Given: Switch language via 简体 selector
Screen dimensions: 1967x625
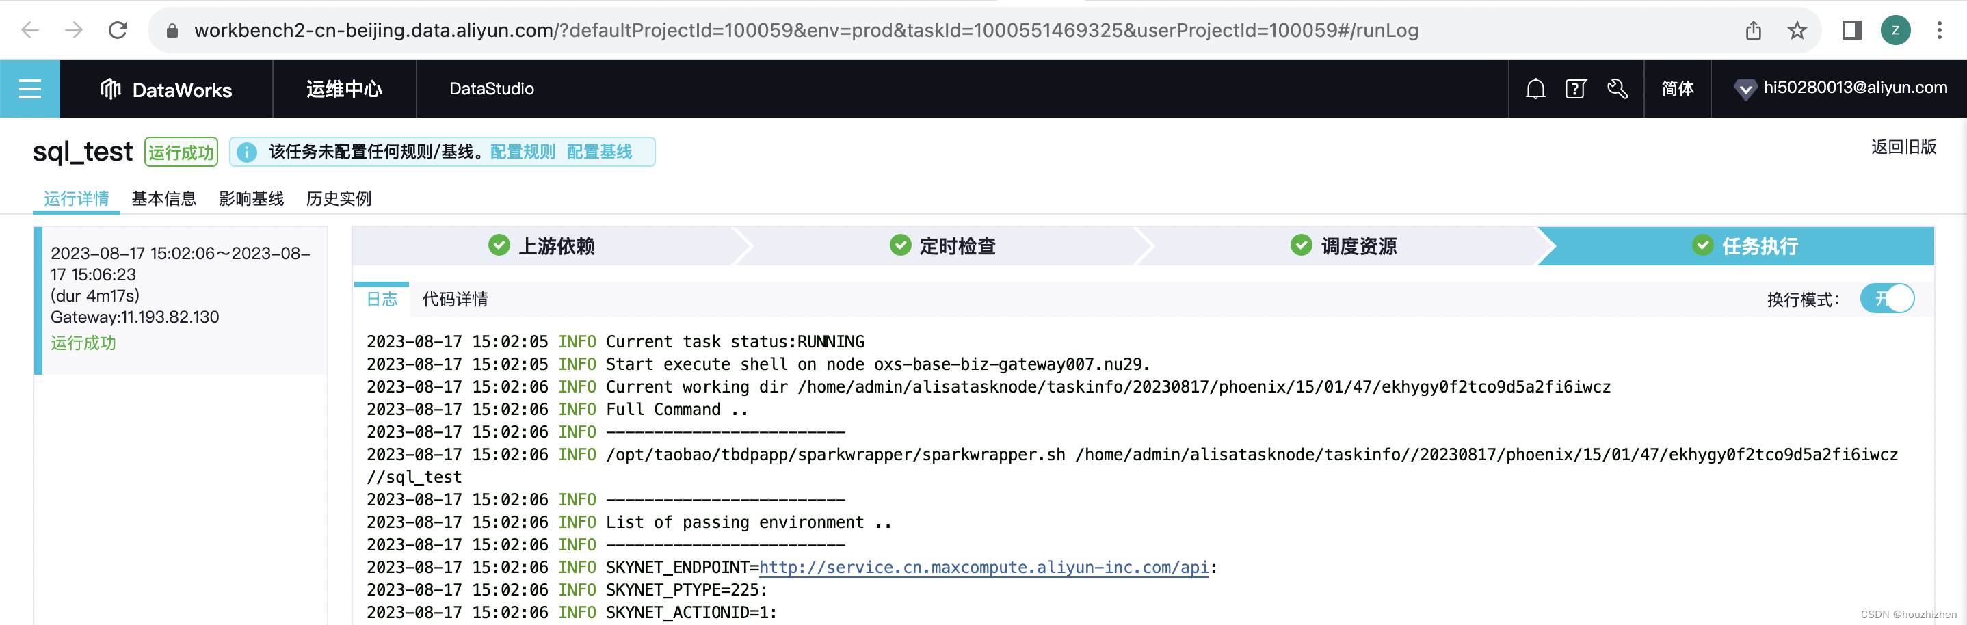Looking at the screenshot, I should tap(1678, 90).
